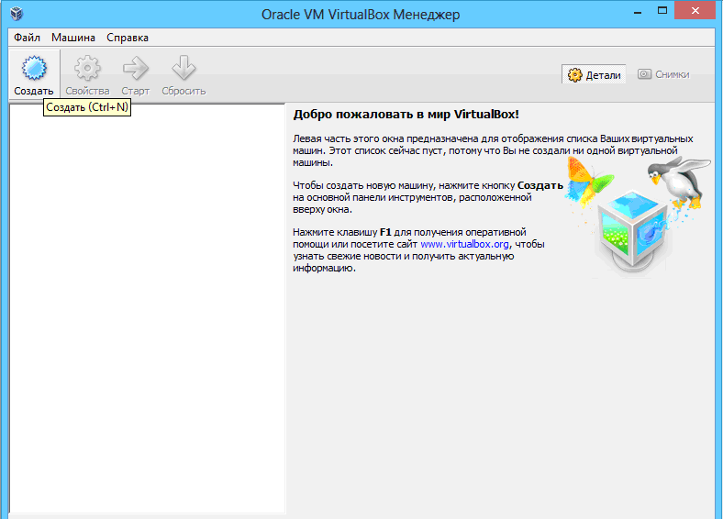Click the bold 'F1' key mention
The image size is (723, 519).
(x=385, y=232)
